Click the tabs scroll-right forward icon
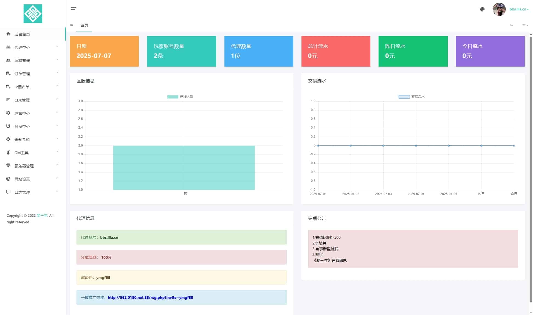533x315 pixels. pyautogui.click(x=512, y=25)
